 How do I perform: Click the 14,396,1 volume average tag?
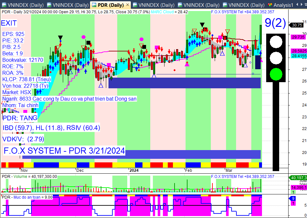click(x=299, y=188)
